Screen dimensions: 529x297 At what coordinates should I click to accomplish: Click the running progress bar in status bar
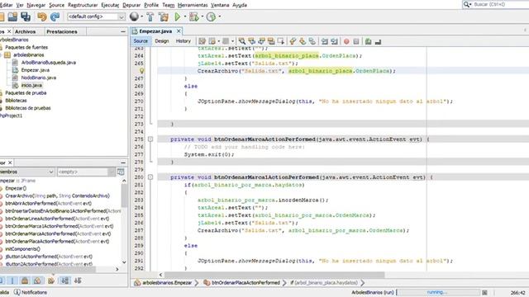437,292
